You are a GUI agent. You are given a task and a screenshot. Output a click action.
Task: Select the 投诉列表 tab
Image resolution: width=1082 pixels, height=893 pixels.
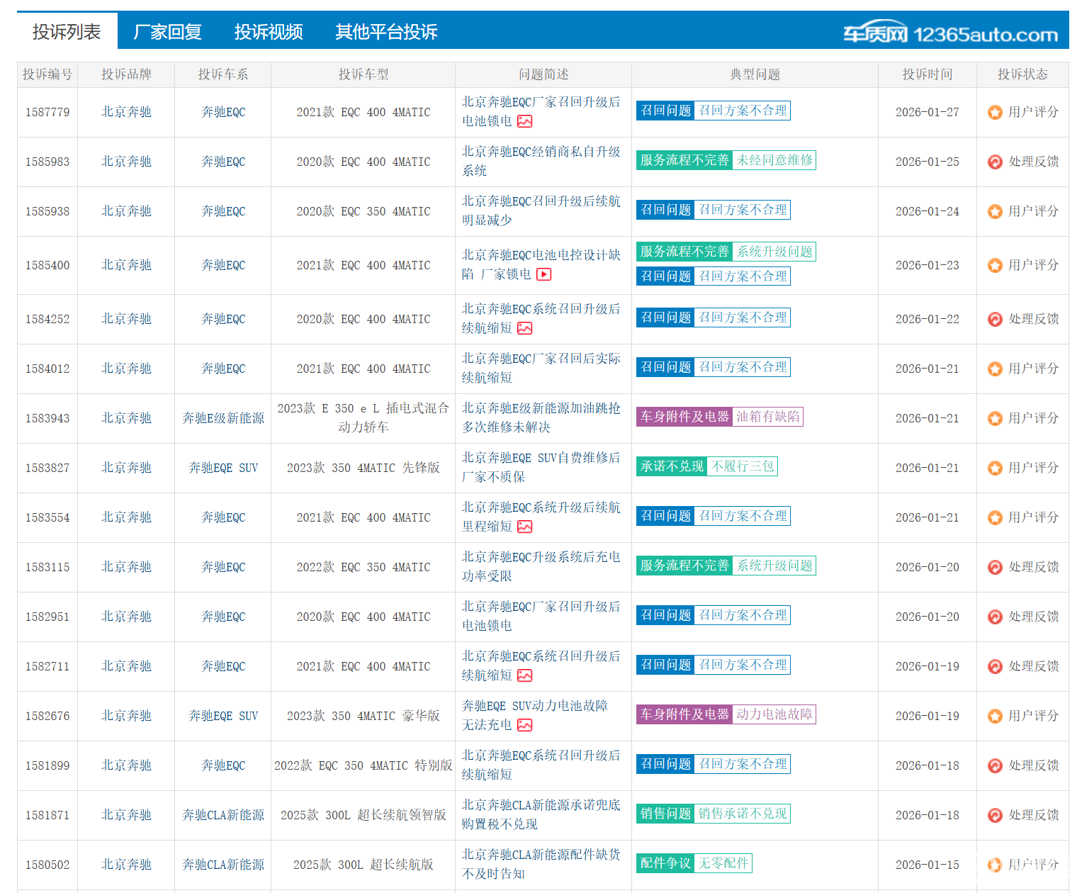click(x=67, y=32)
